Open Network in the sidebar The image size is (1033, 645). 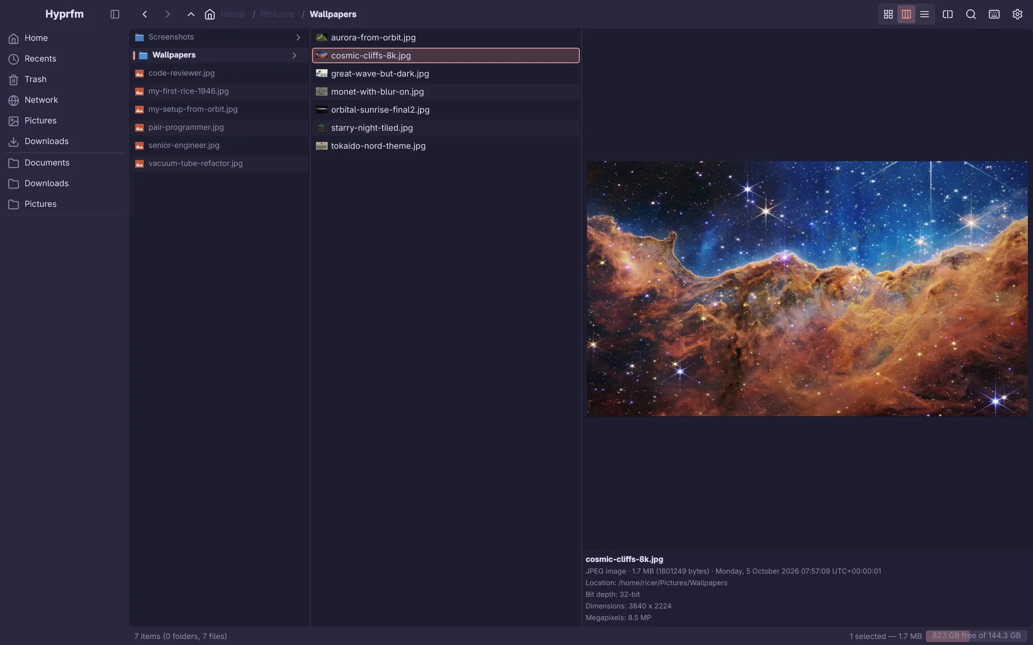coord(65,100)
